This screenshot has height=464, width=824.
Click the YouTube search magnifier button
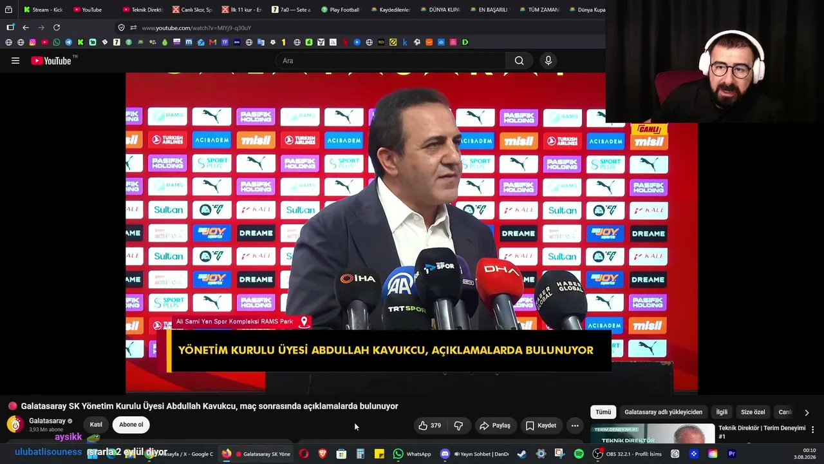click(x=519, y=61)
